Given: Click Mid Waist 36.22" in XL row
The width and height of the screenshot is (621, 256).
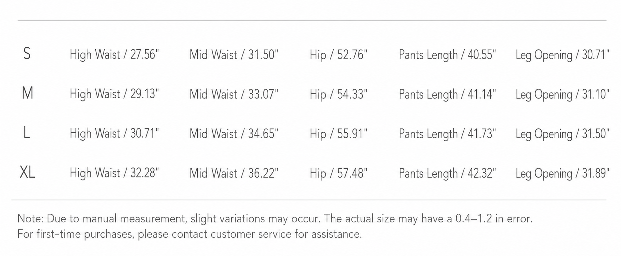Looking at the screenshot, I should pyautogui.click(x=234, y=173).
